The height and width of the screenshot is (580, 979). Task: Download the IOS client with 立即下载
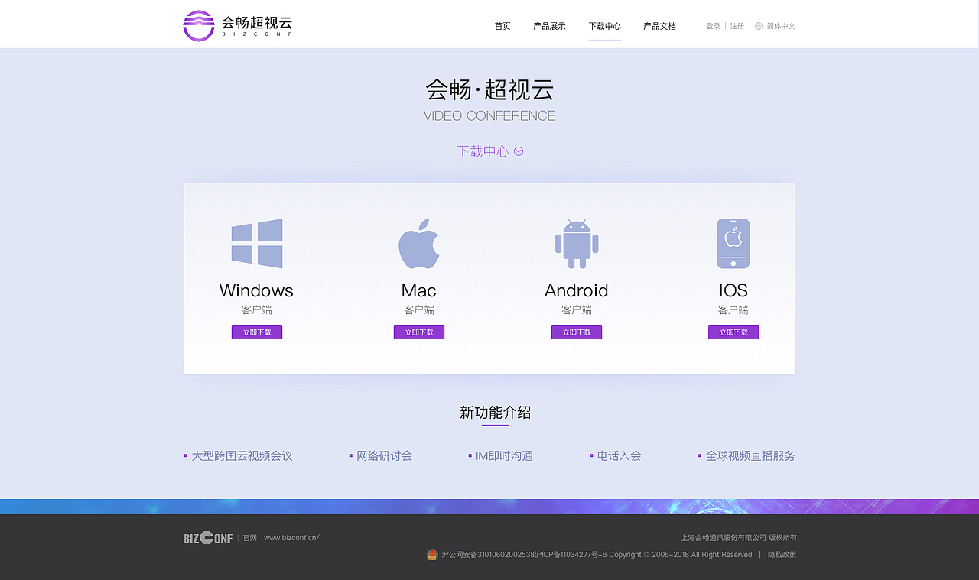point(733,332)
